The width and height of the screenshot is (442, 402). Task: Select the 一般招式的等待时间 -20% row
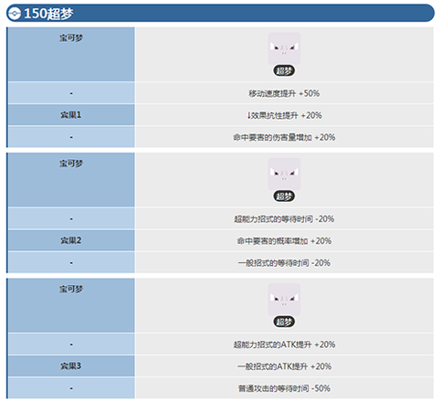[284, 262]
